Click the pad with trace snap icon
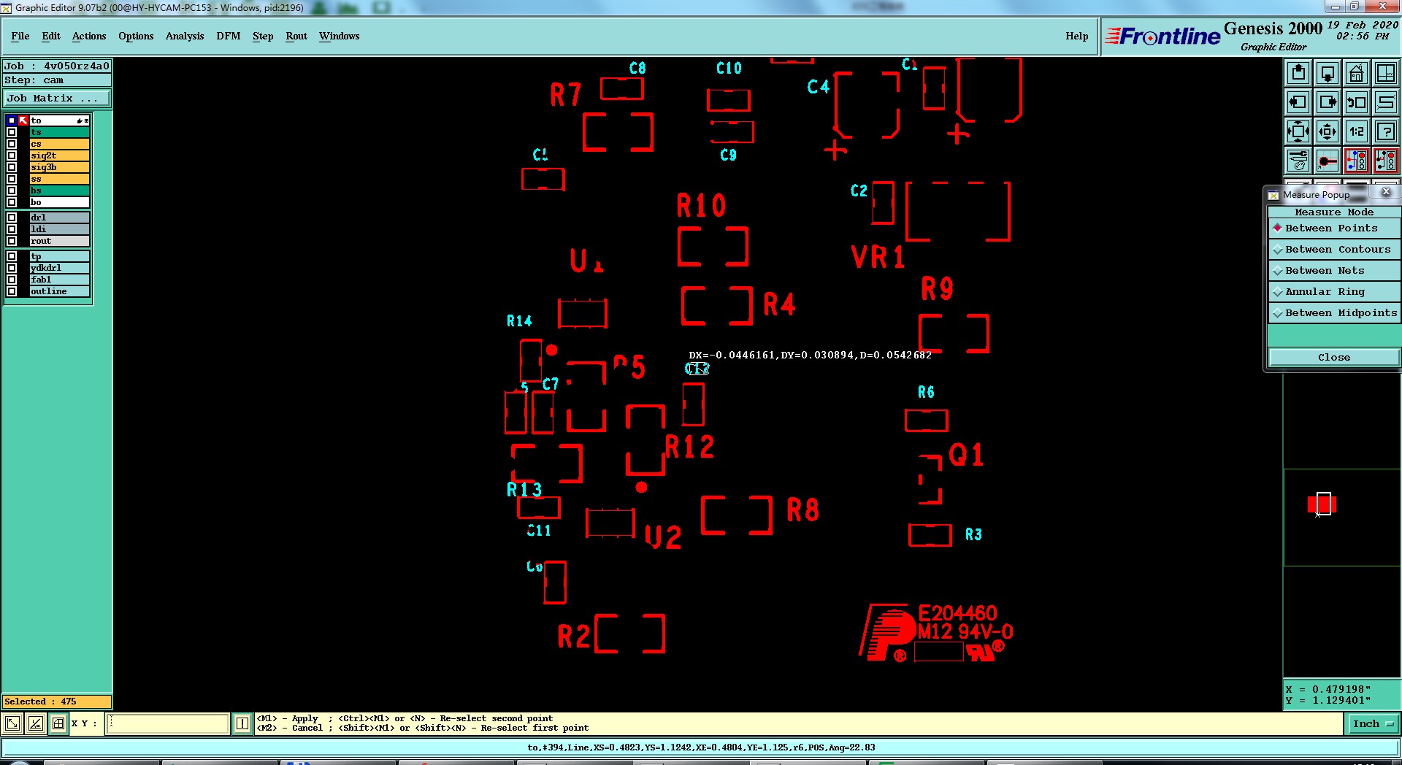1402x765 pixels. 1328,161
